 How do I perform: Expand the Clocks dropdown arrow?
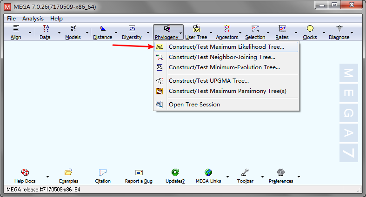click(x=324, y=33)
